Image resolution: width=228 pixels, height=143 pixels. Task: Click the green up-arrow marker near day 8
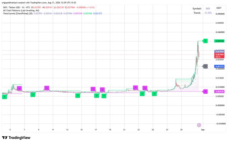click(x=33, y=95)
